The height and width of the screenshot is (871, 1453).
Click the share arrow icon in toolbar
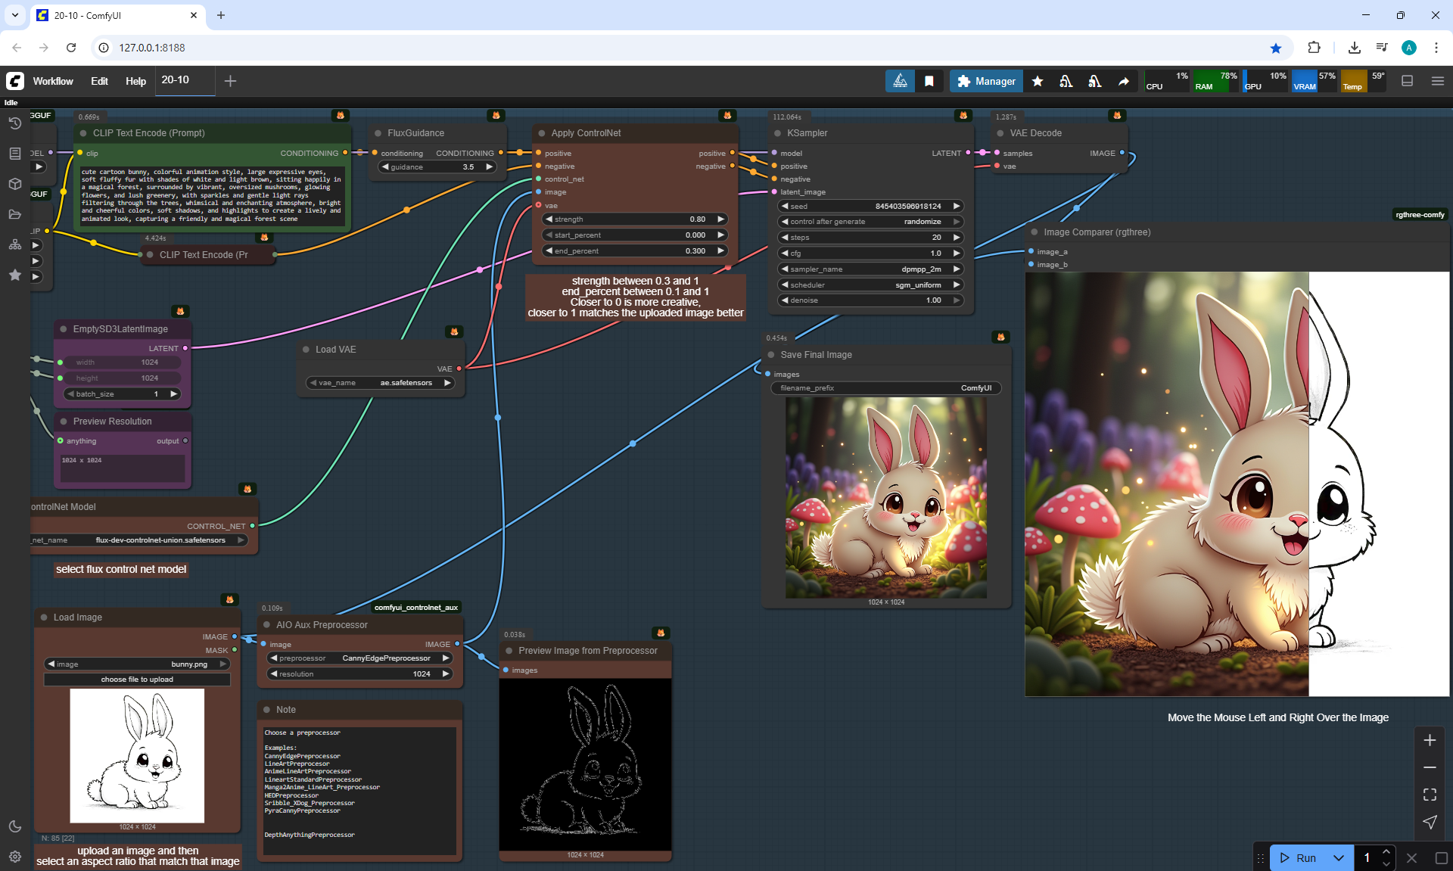click(1124, 81)
